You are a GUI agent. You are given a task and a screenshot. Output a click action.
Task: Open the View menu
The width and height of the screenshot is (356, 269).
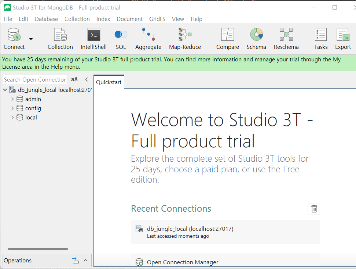tap(178, 19)
